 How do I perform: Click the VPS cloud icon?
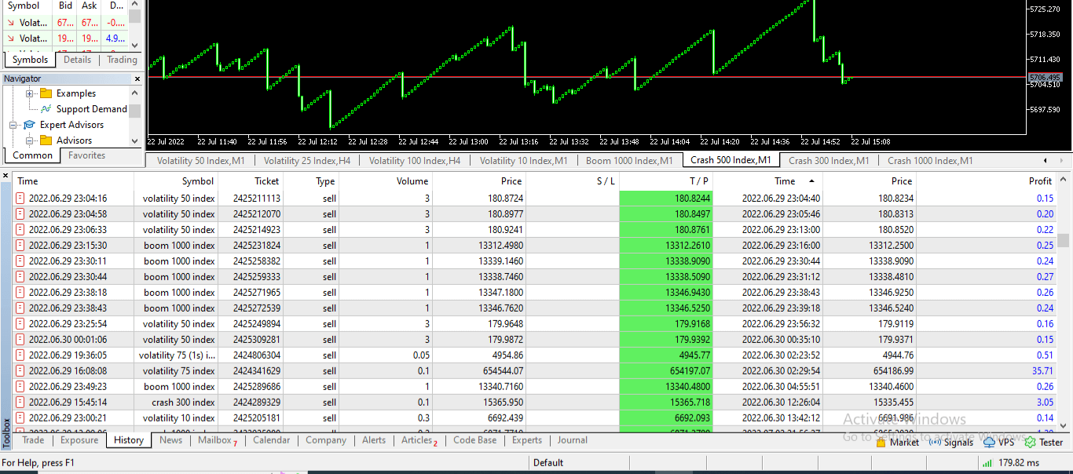pyautogui.click(x=989, y=442)
